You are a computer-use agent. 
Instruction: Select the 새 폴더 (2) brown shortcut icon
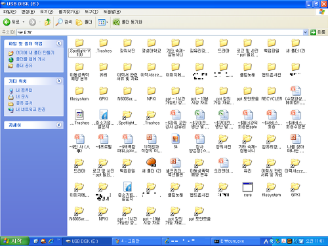152,163
